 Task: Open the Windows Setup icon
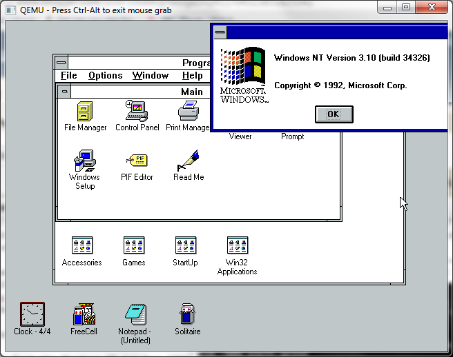coord(85,161)
